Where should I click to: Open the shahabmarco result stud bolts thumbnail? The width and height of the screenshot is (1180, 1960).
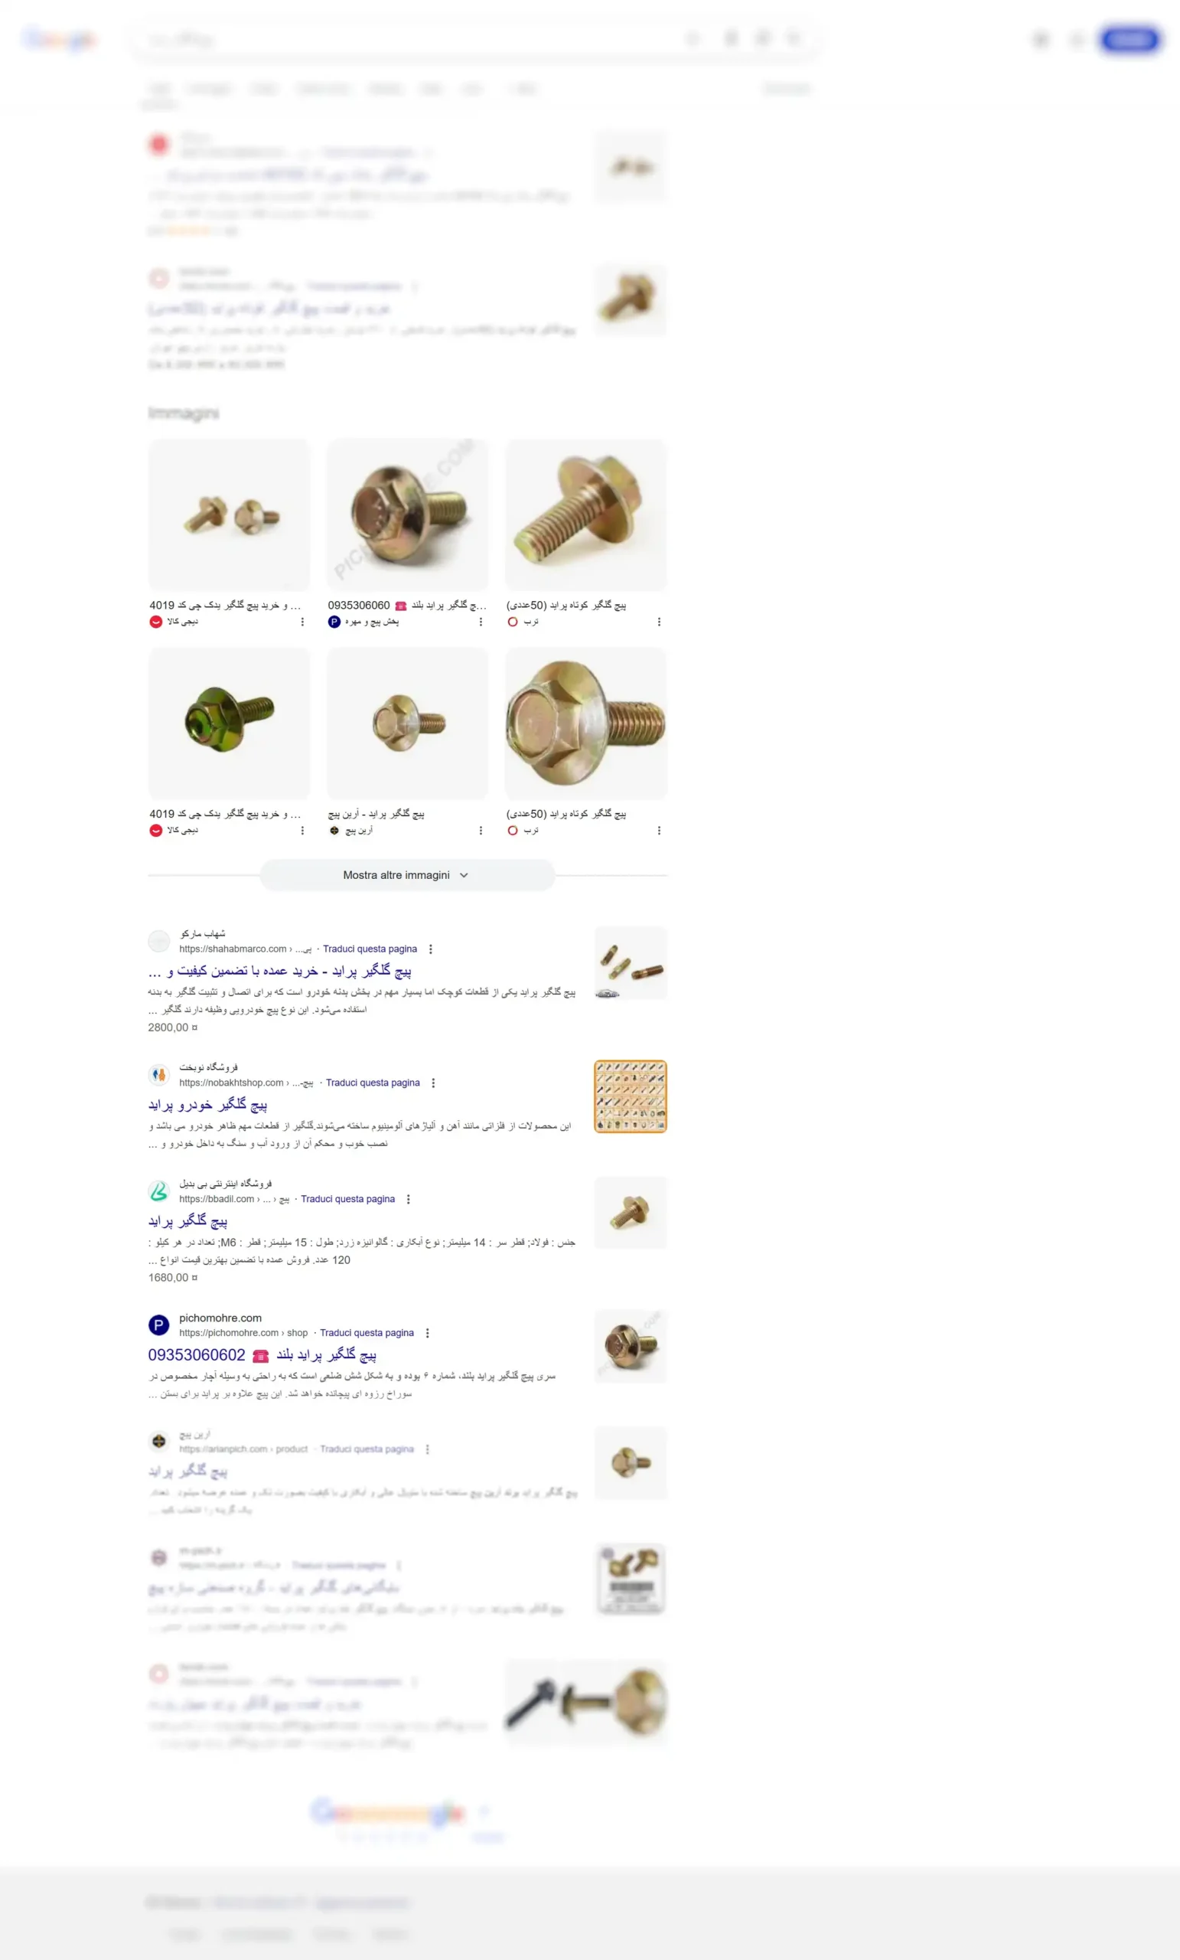tap(631, 962)
